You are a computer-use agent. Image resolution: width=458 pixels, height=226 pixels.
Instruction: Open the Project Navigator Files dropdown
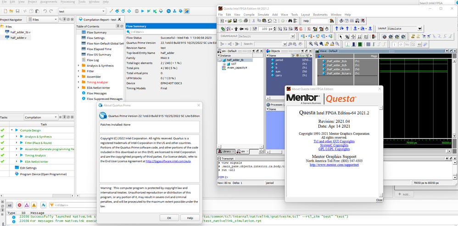(43, 19)
